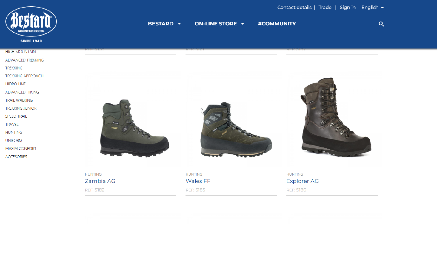Open the ON-LINE STORE menu item

216,24
